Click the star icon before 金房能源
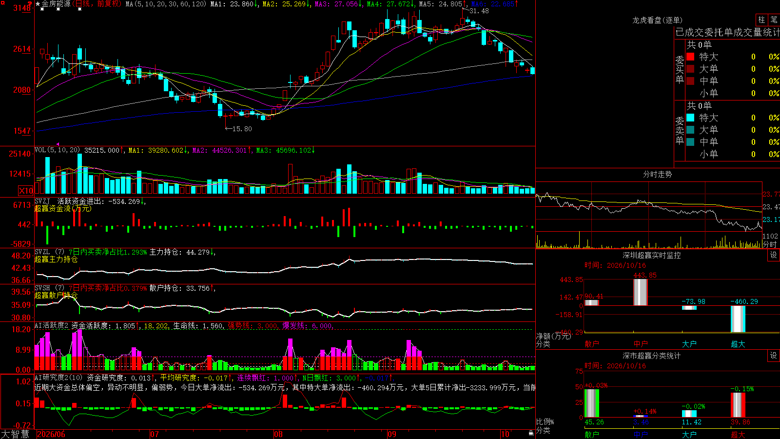 click(x=38, y=4)
